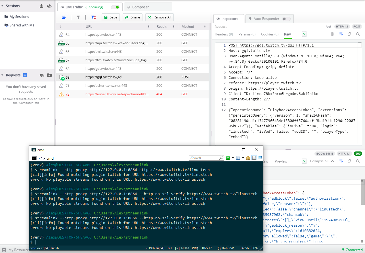
Task: Select the red 404 session 73
Action: click(132, 94)
